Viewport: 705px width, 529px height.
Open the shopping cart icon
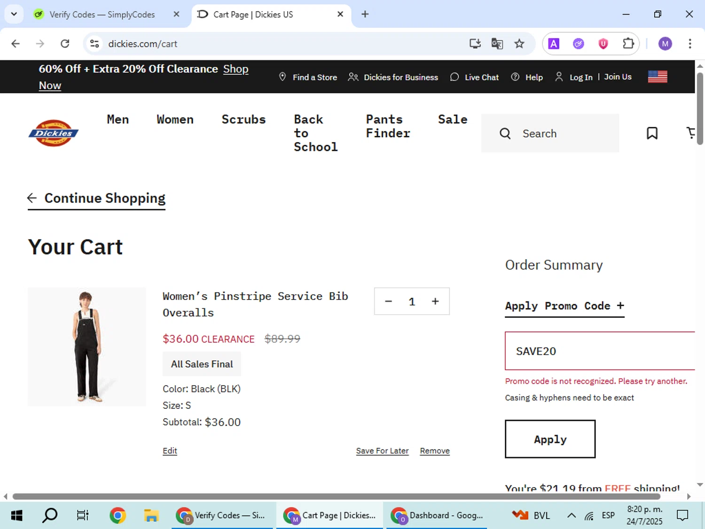690,133
